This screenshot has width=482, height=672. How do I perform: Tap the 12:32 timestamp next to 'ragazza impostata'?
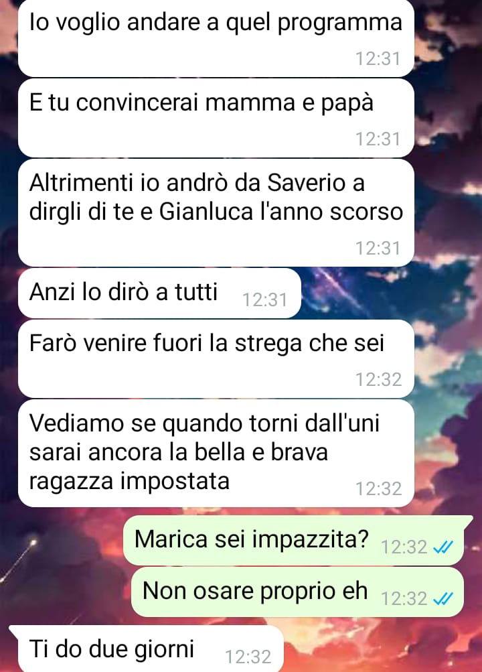coord(378,488)
